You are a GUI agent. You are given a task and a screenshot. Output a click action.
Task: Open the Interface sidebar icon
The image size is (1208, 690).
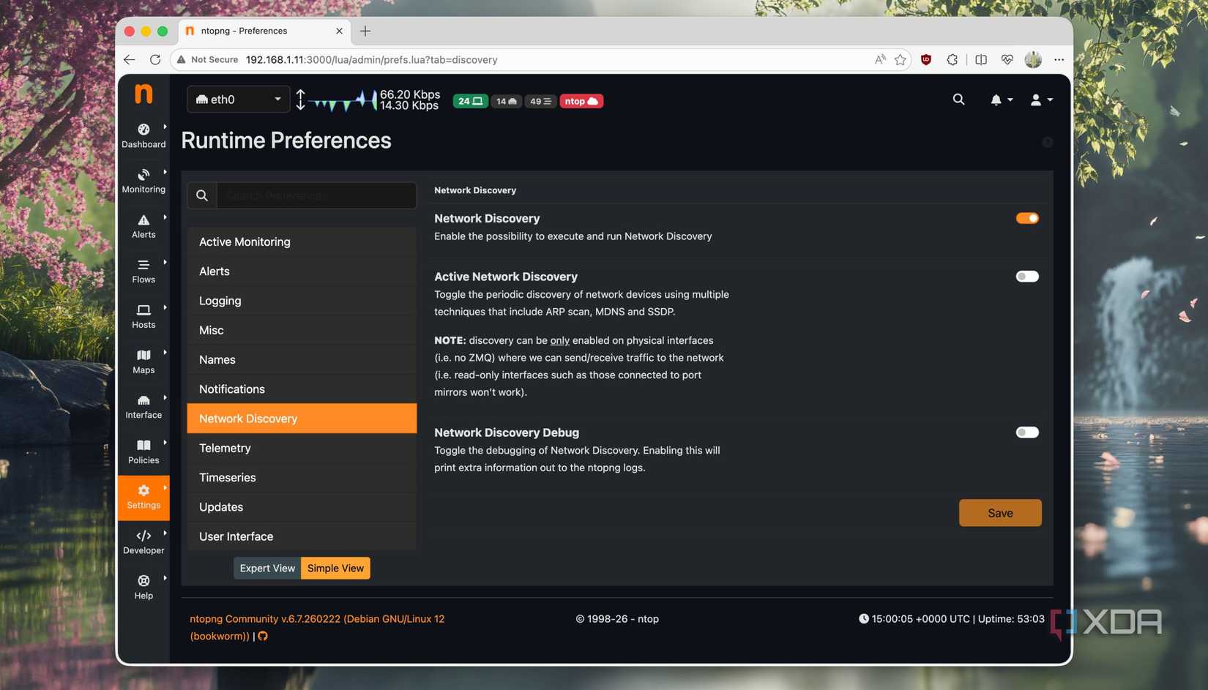[x=143, y=400]
